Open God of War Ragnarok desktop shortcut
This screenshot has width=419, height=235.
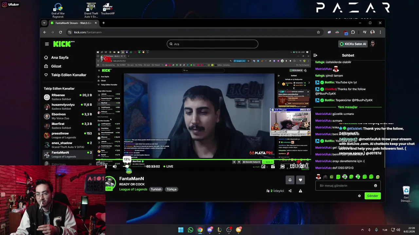point(58,10)
